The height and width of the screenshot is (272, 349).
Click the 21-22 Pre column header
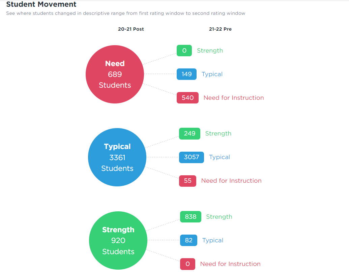(220, 29)
